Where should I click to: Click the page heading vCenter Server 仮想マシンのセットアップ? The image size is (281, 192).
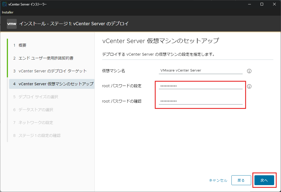pos(160,41)
